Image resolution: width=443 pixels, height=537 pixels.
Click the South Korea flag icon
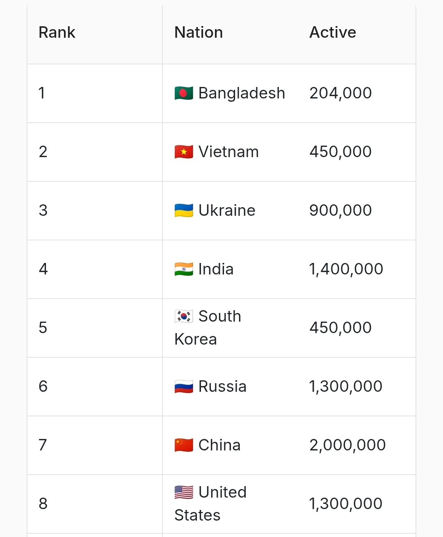tap(184, 316)
